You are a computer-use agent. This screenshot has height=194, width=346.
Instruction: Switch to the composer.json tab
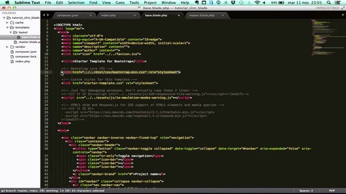pos(68,16)
